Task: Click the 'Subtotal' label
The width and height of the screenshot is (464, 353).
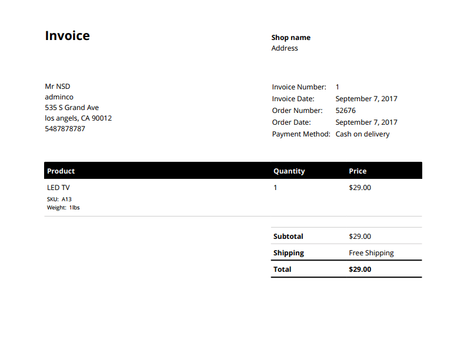Action: click(288, 237)
